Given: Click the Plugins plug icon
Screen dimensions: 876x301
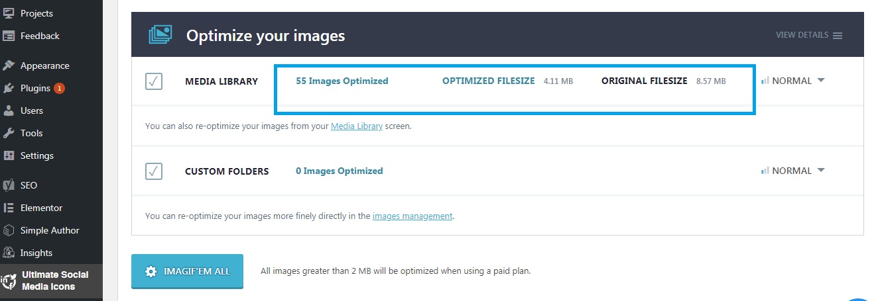Looking at the screenshot, I should (x=9, y=88).
